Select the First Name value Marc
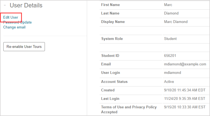Image resolution: width=210 pixels, height=116 pixels. [x=168, y=5]
